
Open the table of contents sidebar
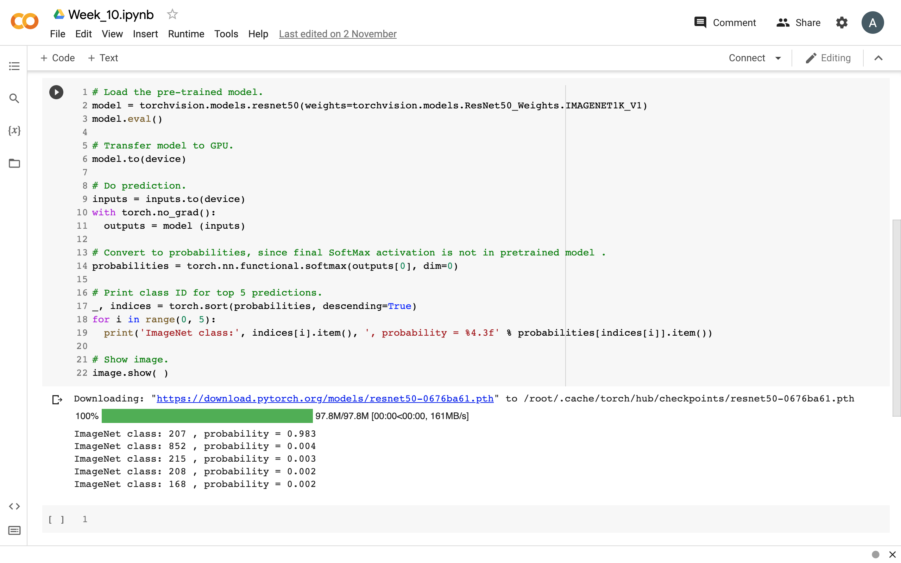click(14, 66)
